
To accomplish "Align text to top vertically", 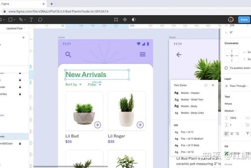I will coord(247,134).
